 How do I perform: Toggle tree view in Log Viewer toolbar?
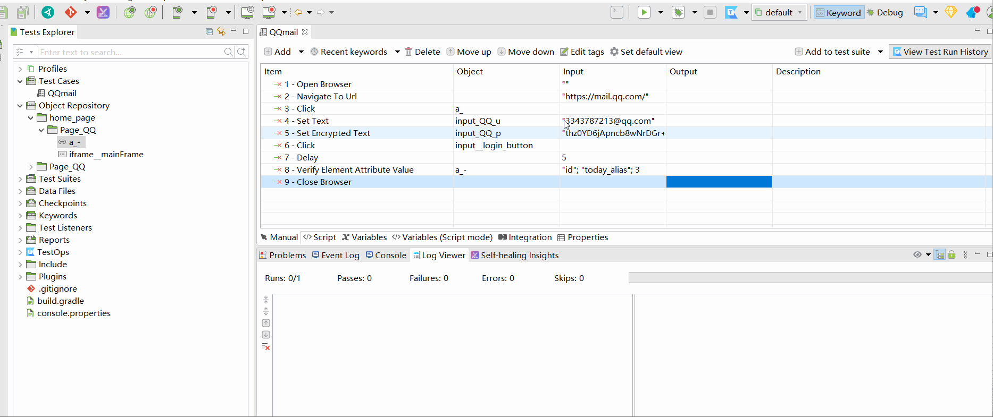tap(940, 255)
